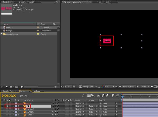Screen dimensions: 158x117
Task: Take a snapshot with the camera icon
Action: [96, 87]
